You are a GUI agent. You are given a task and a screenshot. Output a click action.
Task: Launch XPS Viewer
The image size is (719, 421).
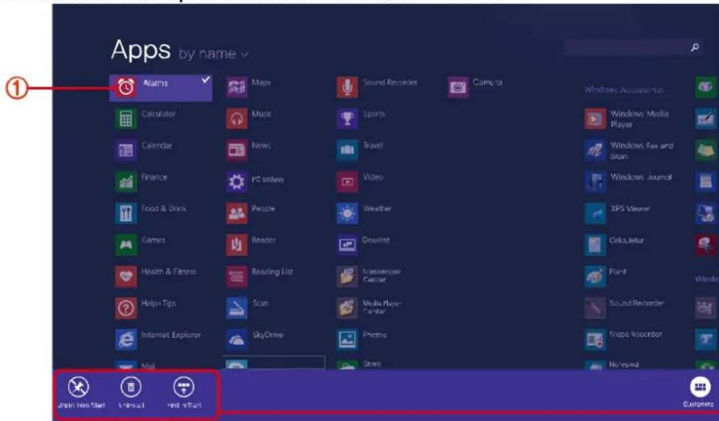618,213
